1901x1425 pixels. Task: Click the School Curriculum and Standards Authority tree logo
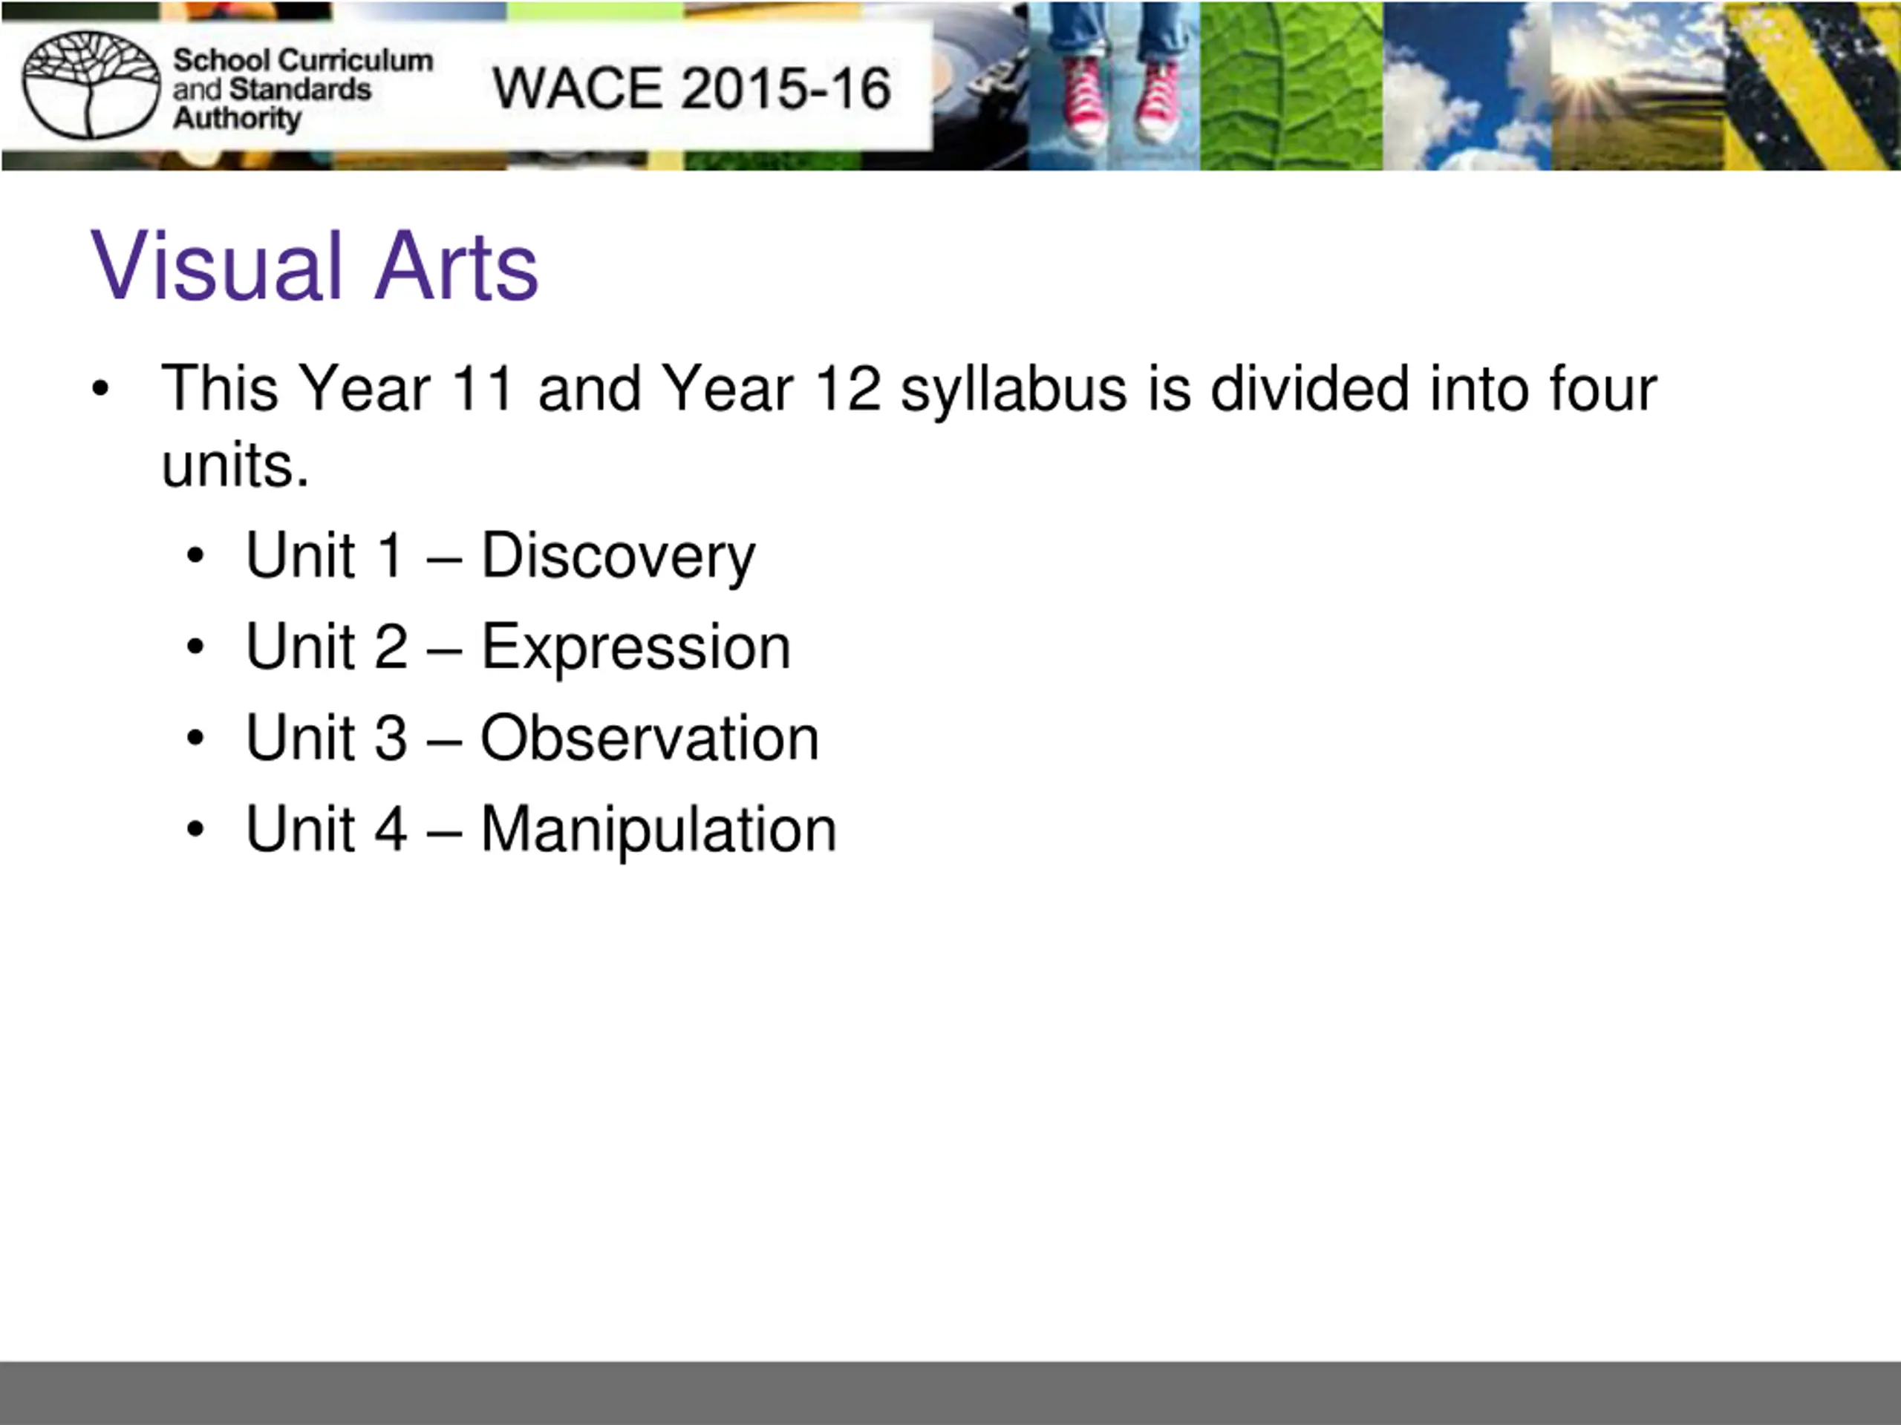pos(91,85)
